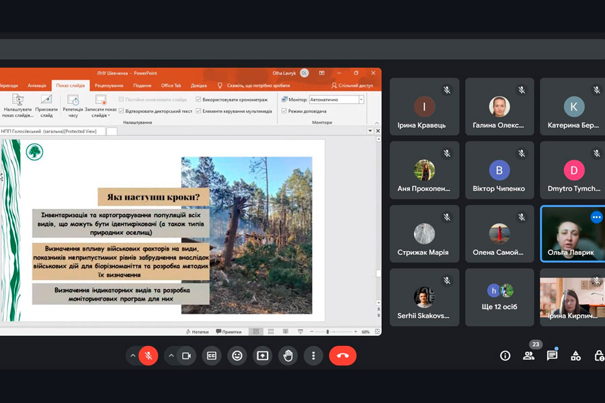The width and height of the screenshot is (605, 403).
Task: Turn on the camera in the call bar
Action: coord(186,356)
